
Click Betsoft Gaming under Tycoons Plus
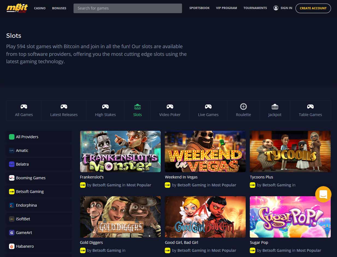click(x=277, y=185)
